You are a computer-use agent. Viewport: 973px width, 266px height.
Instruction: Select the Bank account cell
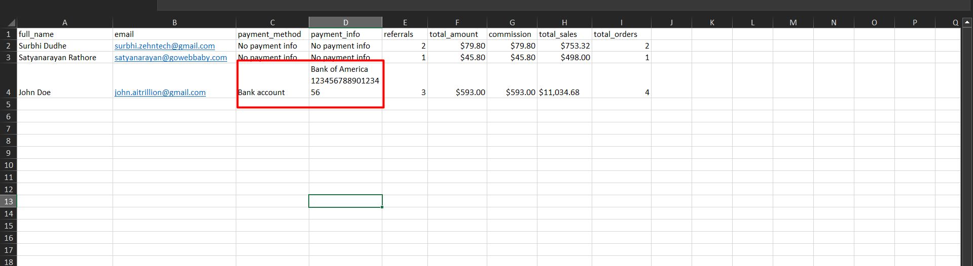pyautogui.click(x=272, y=93)
